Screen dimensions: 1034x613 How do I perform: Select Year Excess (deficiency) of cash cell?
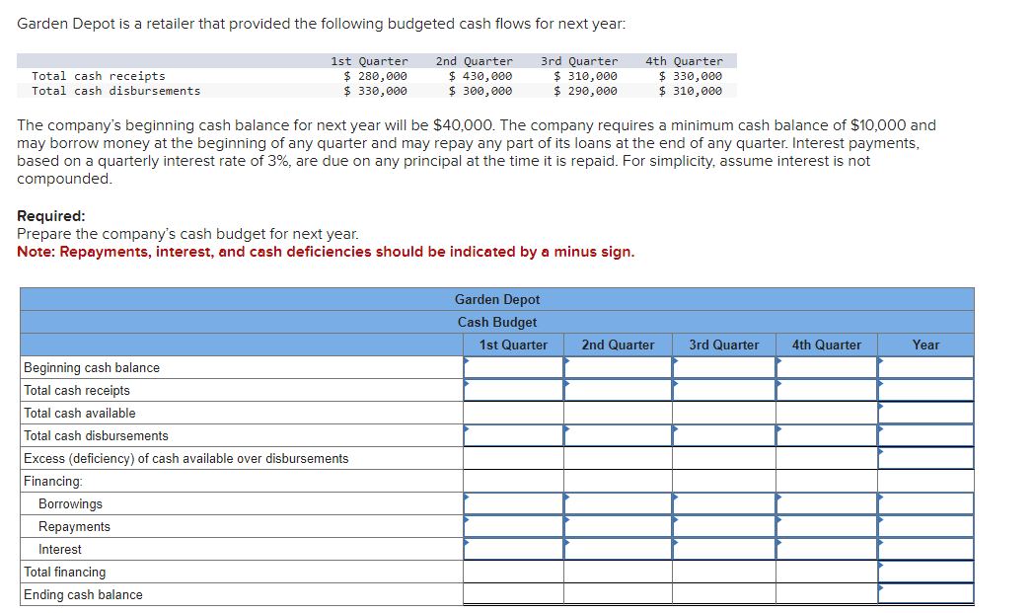(x=925, y=458)
